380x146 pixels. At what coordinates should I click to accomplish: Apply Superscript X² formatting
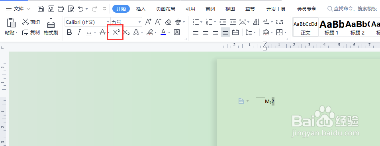point(116,32)
